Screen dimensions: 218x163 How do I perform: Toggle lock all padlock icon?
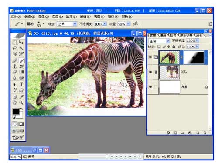pos(174,47)
